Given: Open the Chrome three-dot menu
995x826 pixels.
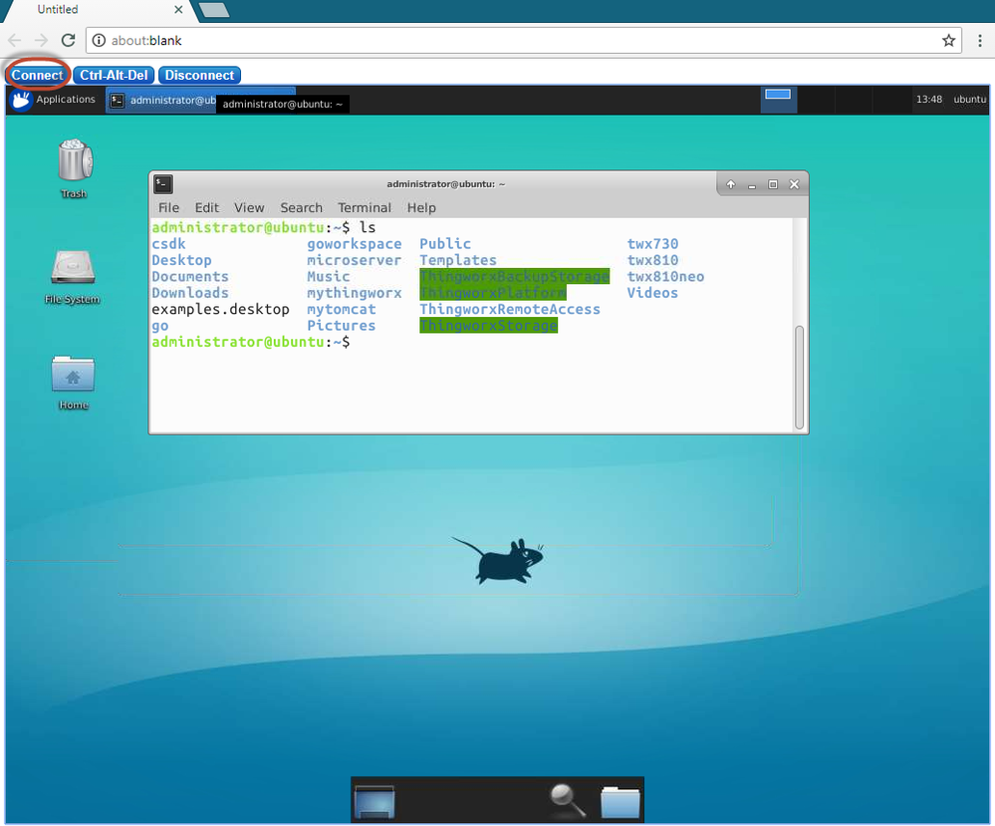Looking at the screenshot, I should pos(980,41).
